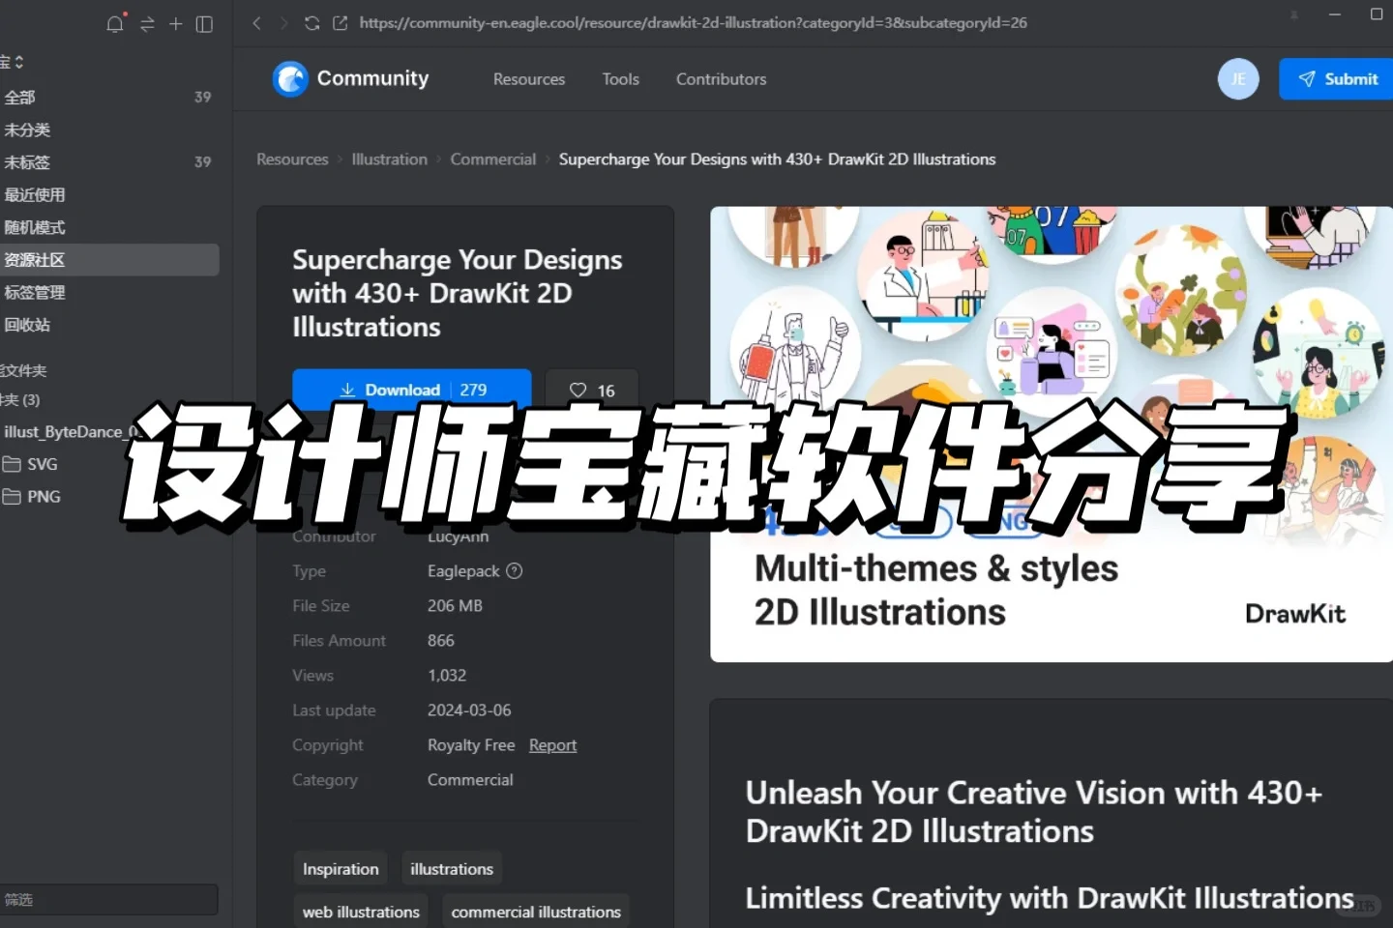Image resolution: width=1393 pixels, height=928 pixels.
Task: Like the resource with heart button
Action: [592, 390]
